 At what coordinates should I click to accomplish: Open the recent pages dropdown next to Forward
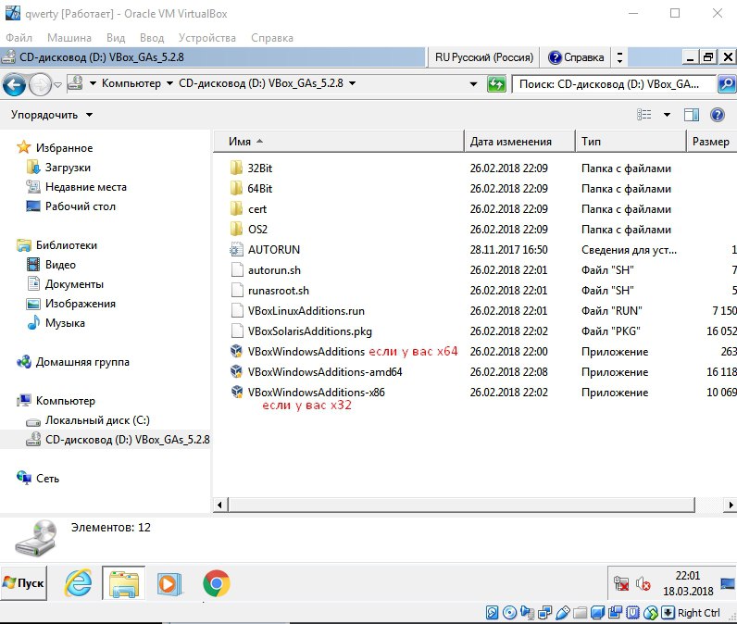57,85
